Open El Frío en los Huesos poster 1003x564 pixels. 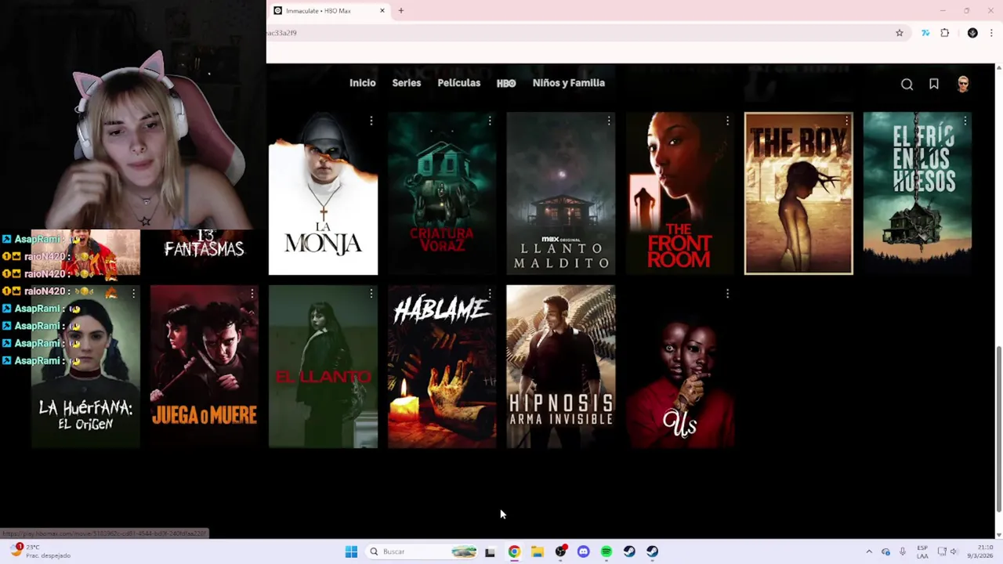click(918, 193)
